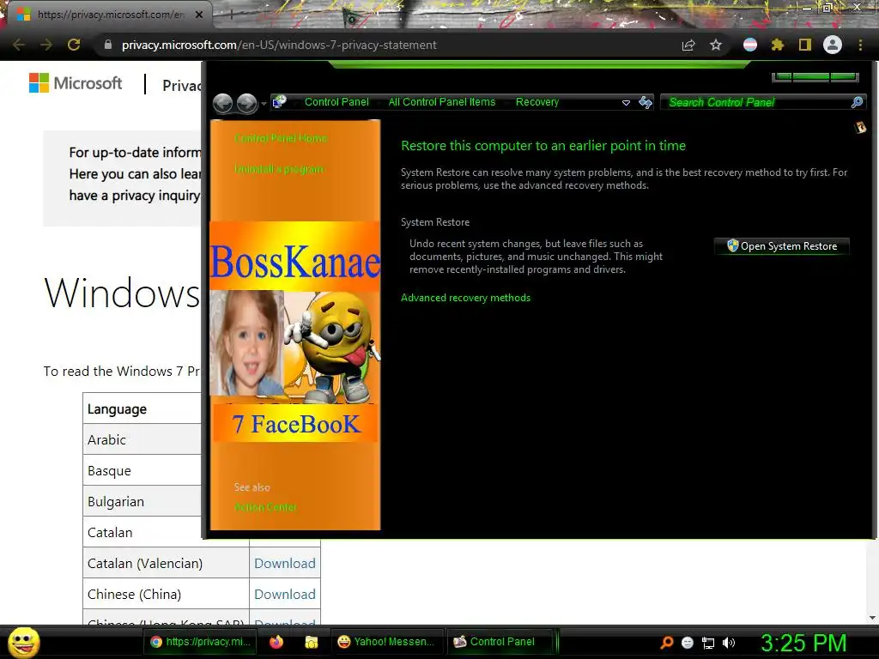Refresh the Control Panel address bar
Screen dimensions: 879x659
tap(646, 102)
